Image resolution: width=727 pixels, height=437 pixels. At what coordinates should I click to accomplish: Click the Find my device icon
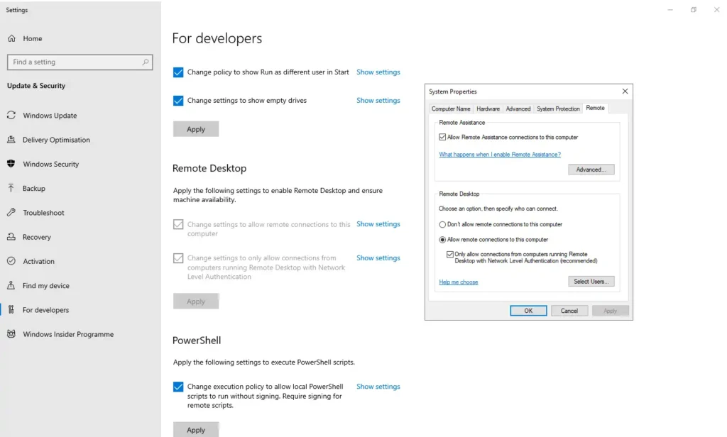pos(11,286)
